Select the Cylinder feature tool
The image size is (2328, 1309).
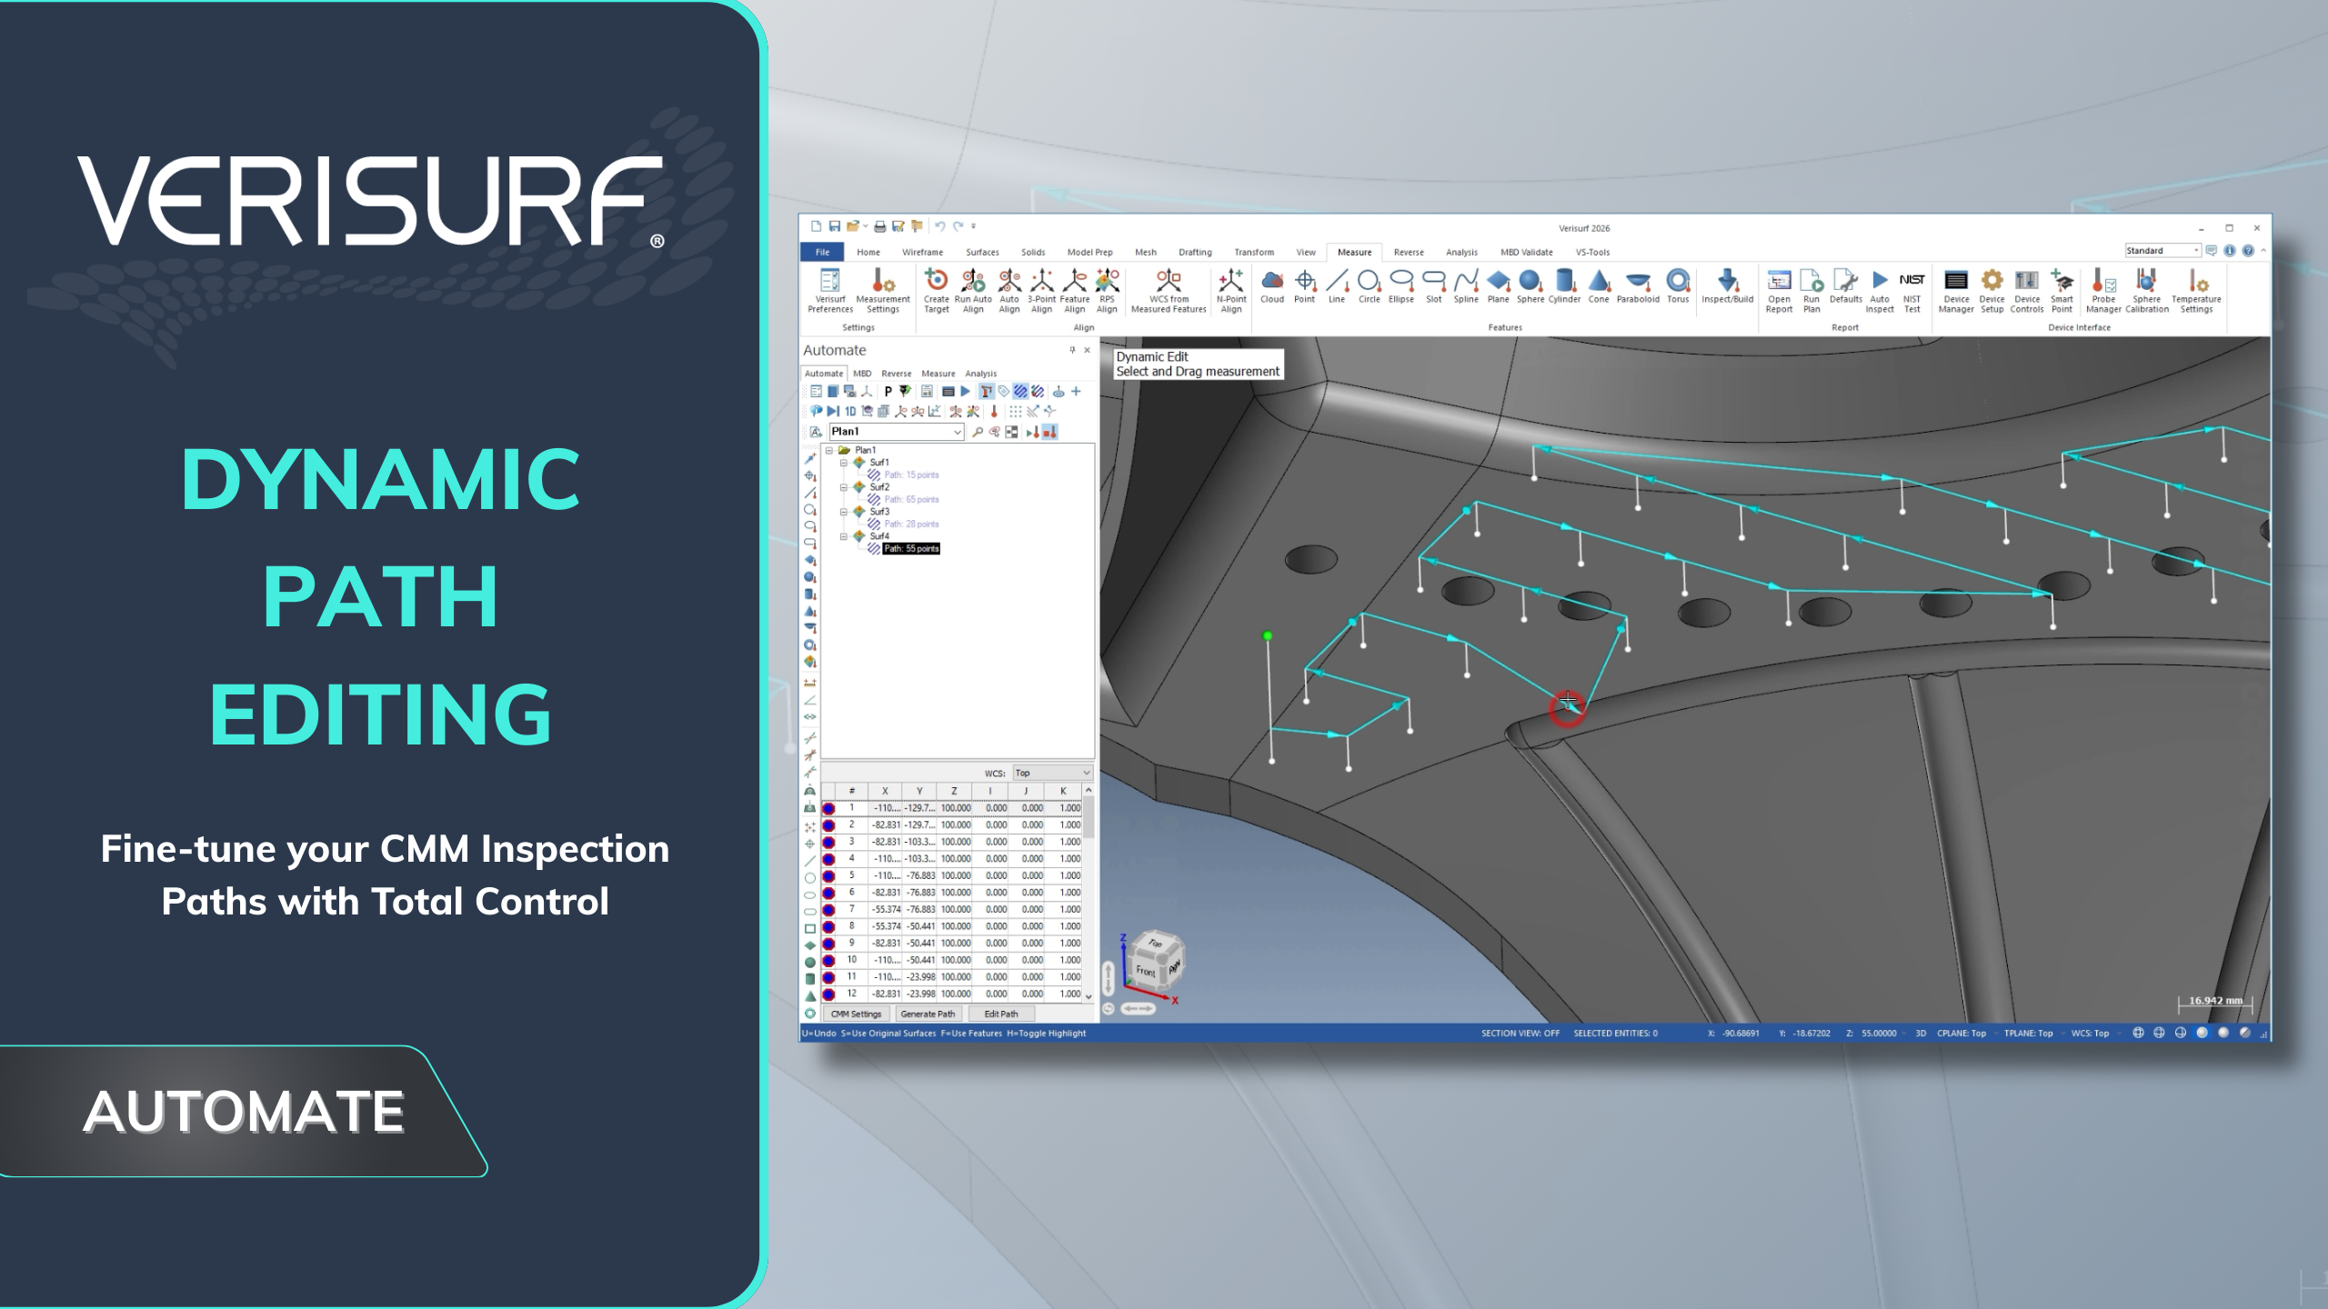(x=1564, y=286)
